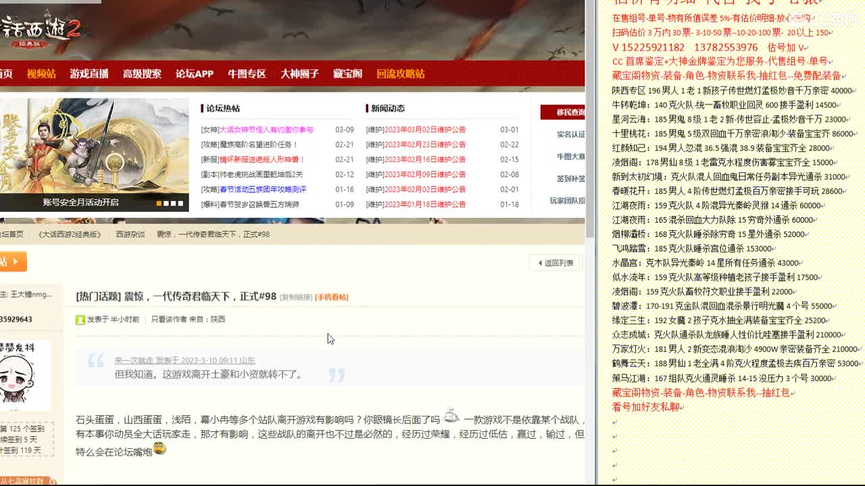This screenshot has width=865, height=486.
Task: Select the 红颜知己 194男人 listing line
Action: pyautogui.click(x=723, y=148)
